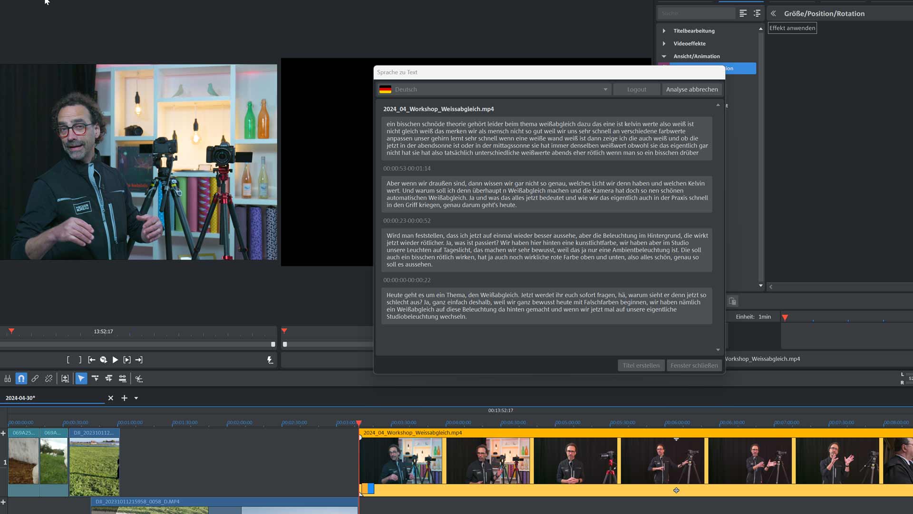Open the Deutsch language dropdown
The width and height of the screenshot is (913, 514).
(x=494, y=89)
